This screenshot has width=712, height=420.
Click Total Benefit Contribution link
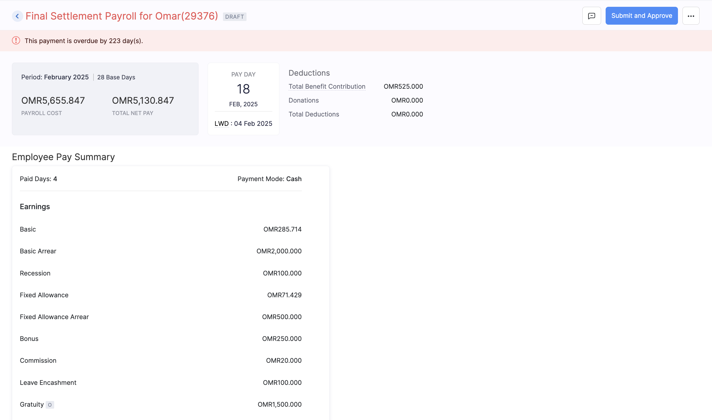(x=327, y=86)
